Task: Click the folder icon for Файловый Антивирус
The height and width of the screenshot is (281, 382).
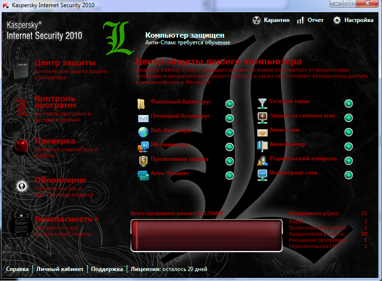Action: point(141,104)
